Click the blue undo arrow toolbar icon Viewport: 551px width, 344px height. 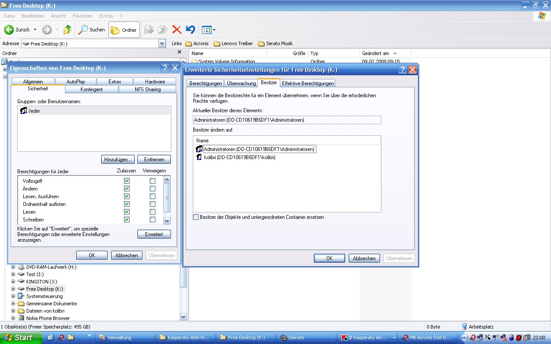[190, 30]
